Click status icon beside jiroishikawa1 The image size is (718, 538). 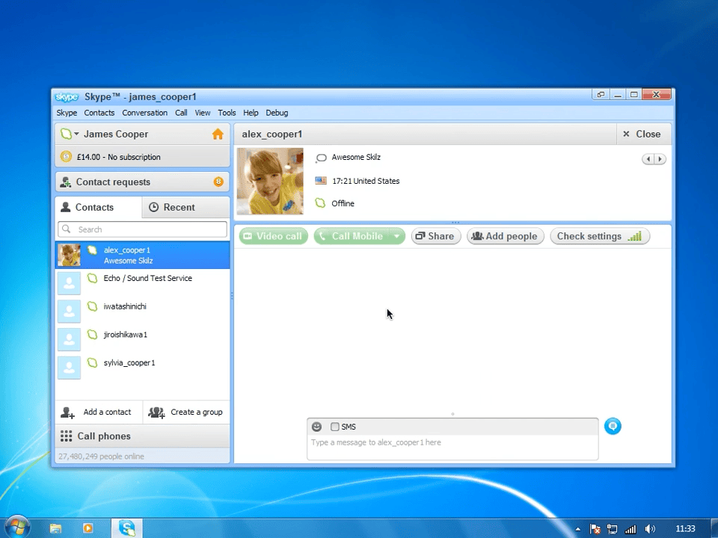(x=93, y=335)
